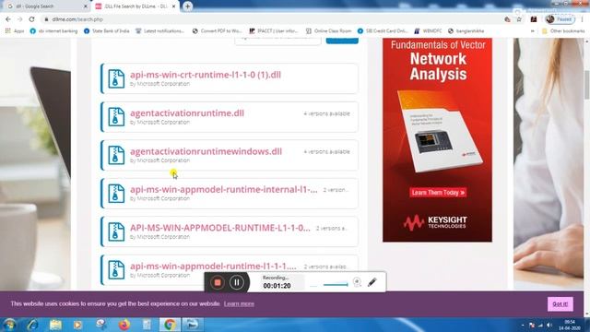Open agentactivationruntime.dll result
The height and width of the screenshot is (332, 590).
187,113
